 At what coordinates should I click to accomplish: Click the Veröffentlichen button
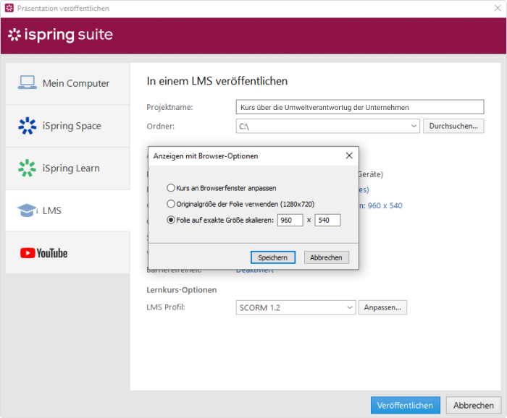click(405, 406)
